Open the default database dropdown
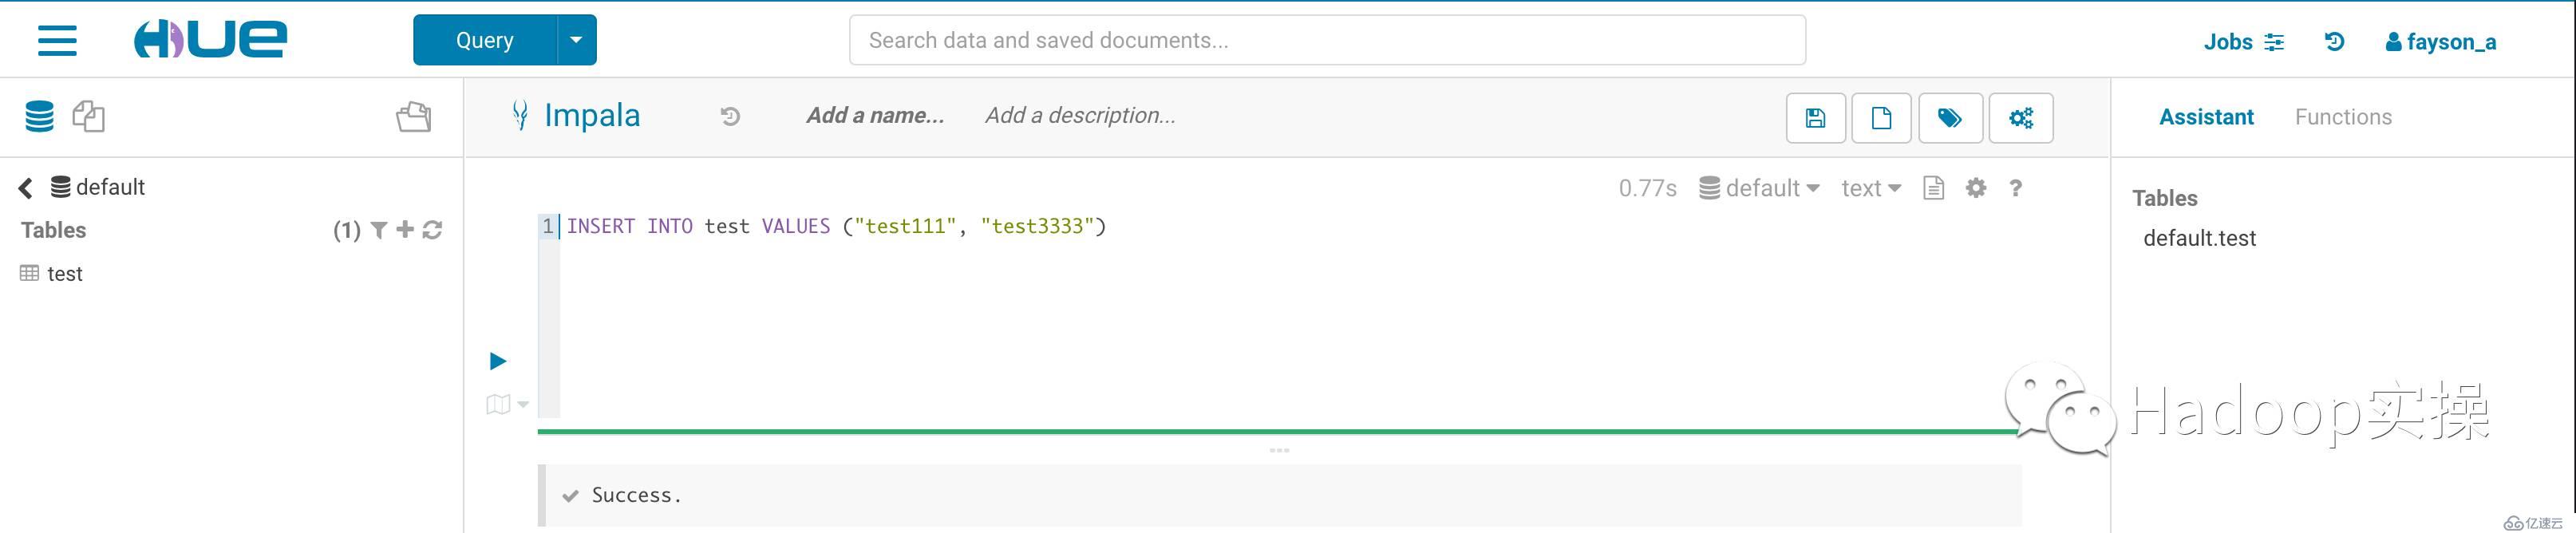 pos(1759,188)
